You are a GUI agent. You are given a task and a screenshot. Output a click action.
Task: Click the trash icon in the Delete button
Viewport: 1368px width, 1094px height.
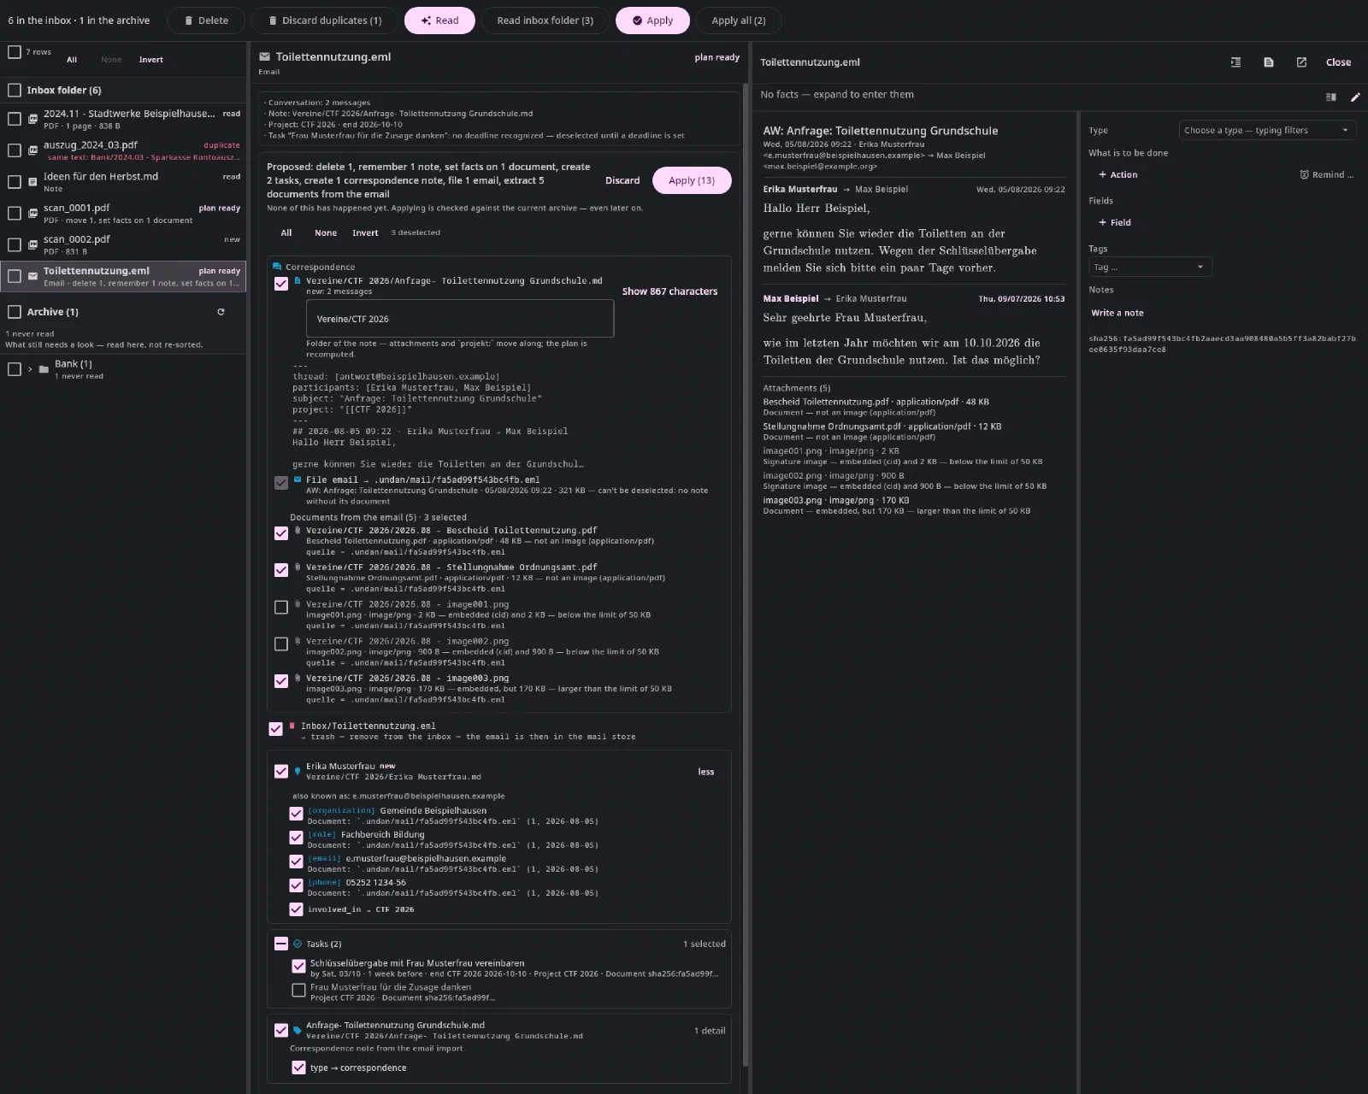pyautogui.click(x=188, y=21)
